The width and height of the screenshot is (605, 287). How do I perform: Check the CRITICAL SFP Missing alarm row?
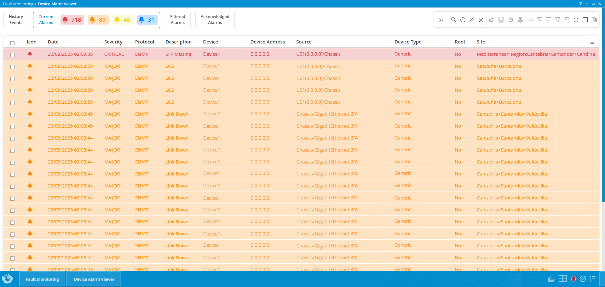tap(13, 55)
